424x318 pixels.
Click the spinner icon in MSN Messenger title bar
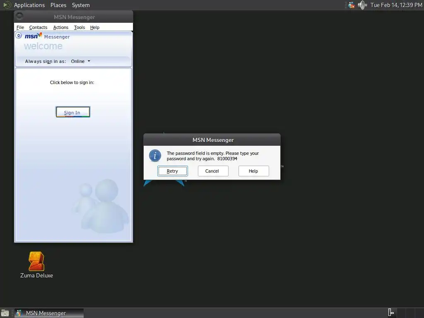tap(19, 16)
